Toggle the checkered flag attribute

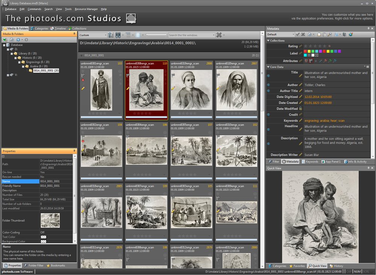[311, 61]
